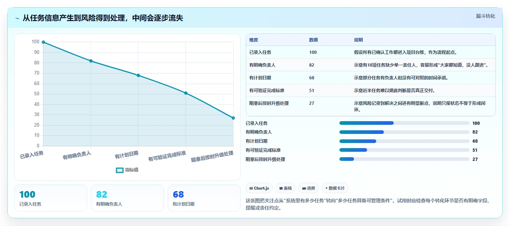The width and height of the screenshot is (510, 226).
Task: Click the 说明 column header
Action: [x=358, y=40]
